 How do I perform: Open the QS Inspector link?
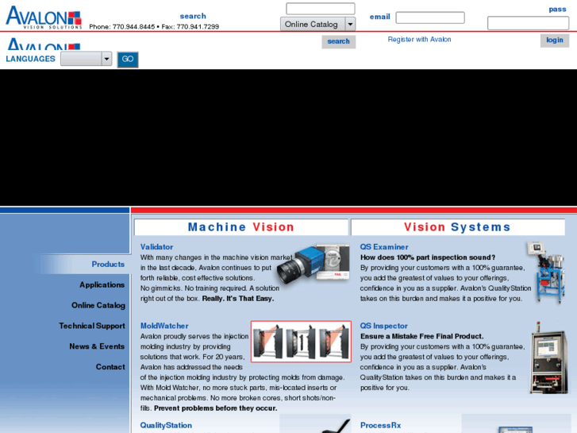pos(383,326)
